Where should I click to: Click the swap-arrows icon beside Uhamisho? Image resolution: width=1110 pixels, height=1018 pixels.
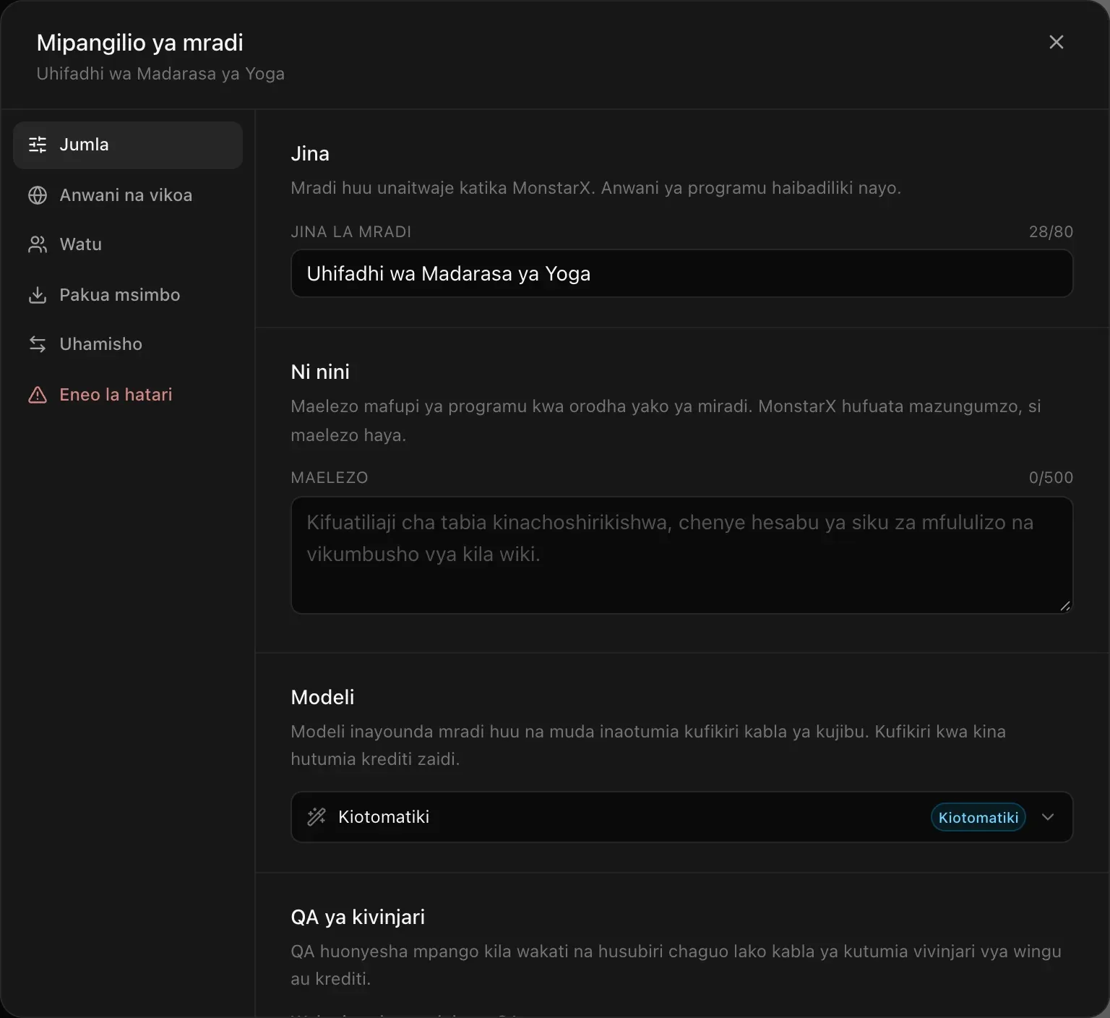(38, 344)
